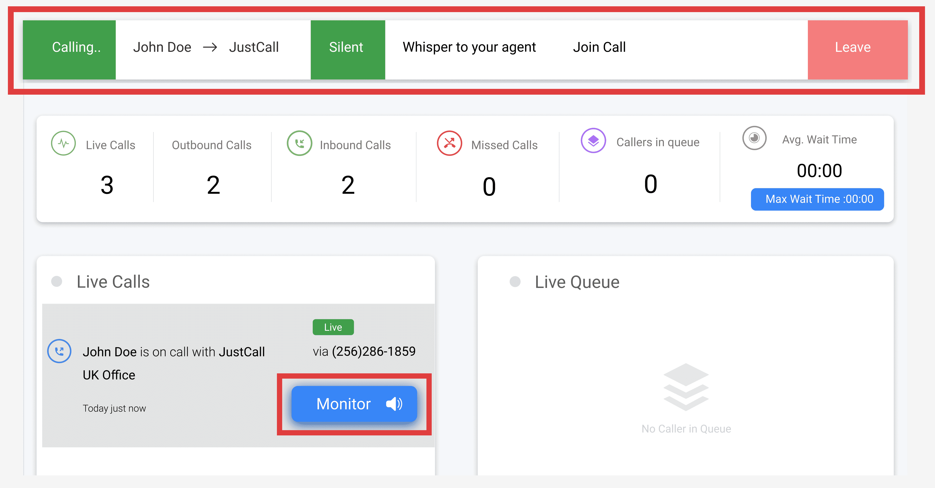The width and height of the screenshot is (935, 488).
Task: Click the phone icon beside John Doe's call
Action: coord(59,351)
